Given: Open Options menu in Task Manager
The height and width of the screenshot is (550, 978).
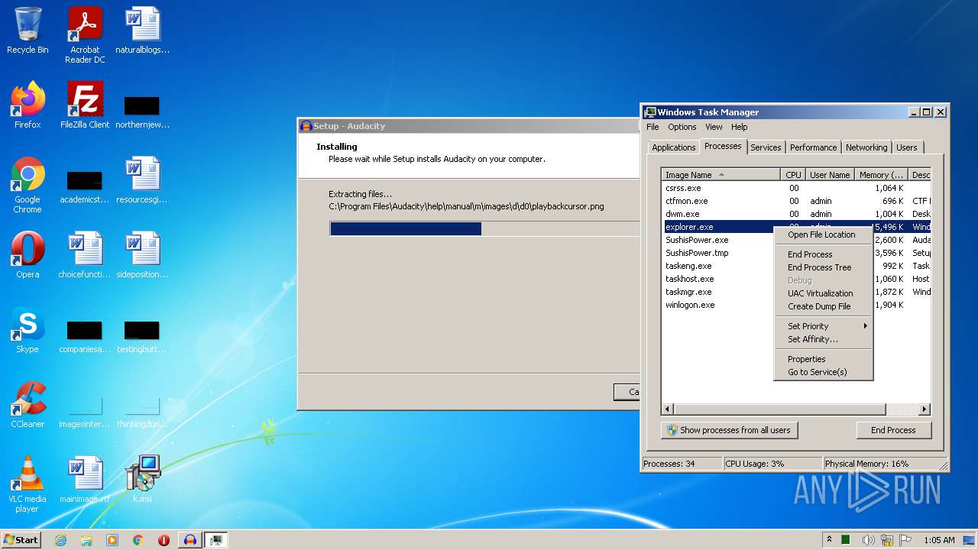Looking at the screenshot, I should click(x=682, y=127).
